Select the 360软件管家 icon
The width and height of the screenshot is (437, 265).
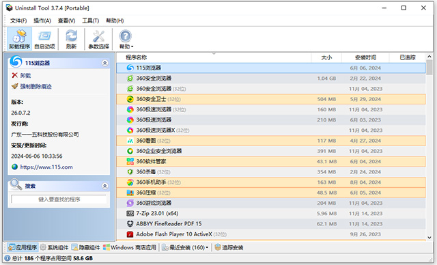pyautogui.click(x=130, y=161)
